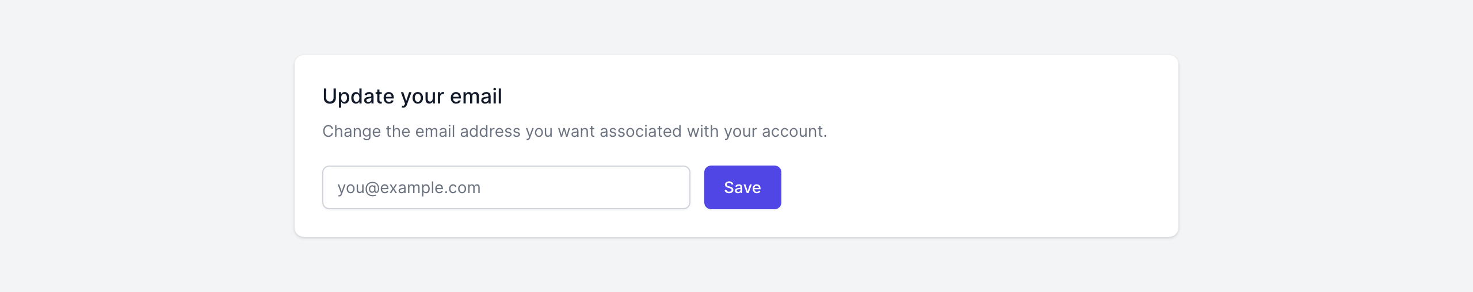Click the "Update your email" heading
This screenshot has width=1473, height=292.
coord(412,97)
